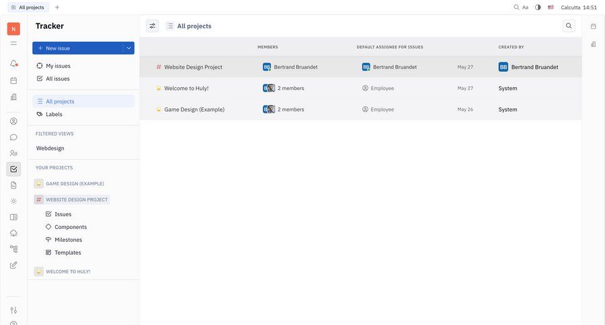Open the settings sliders icon at bottom

pos(13,310)
